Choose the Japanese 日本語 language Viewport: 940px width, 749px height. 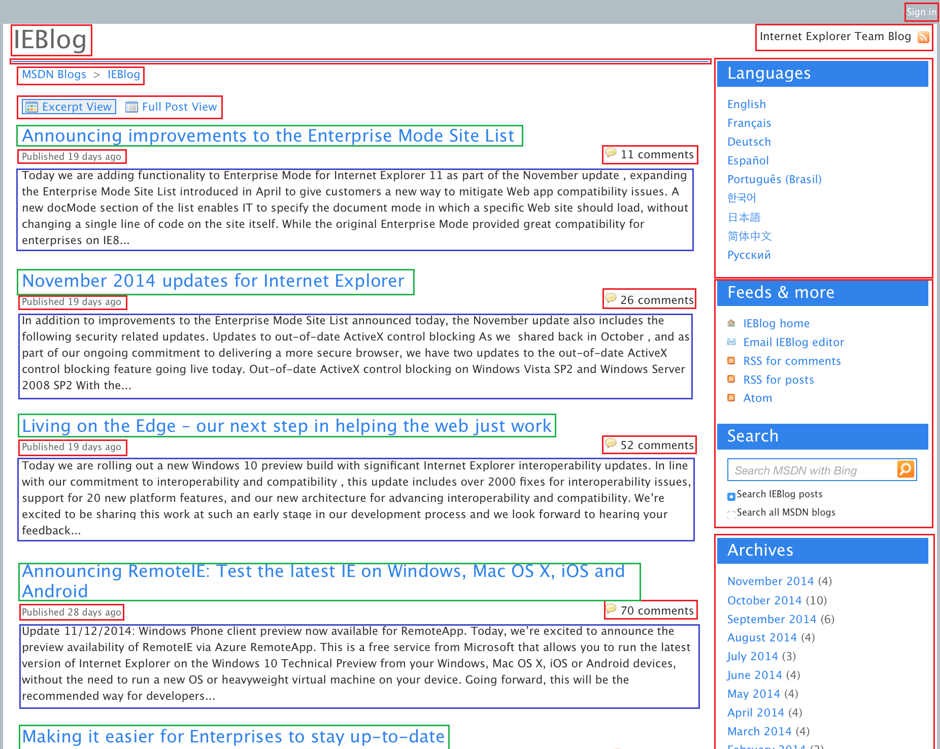[744, 217]
